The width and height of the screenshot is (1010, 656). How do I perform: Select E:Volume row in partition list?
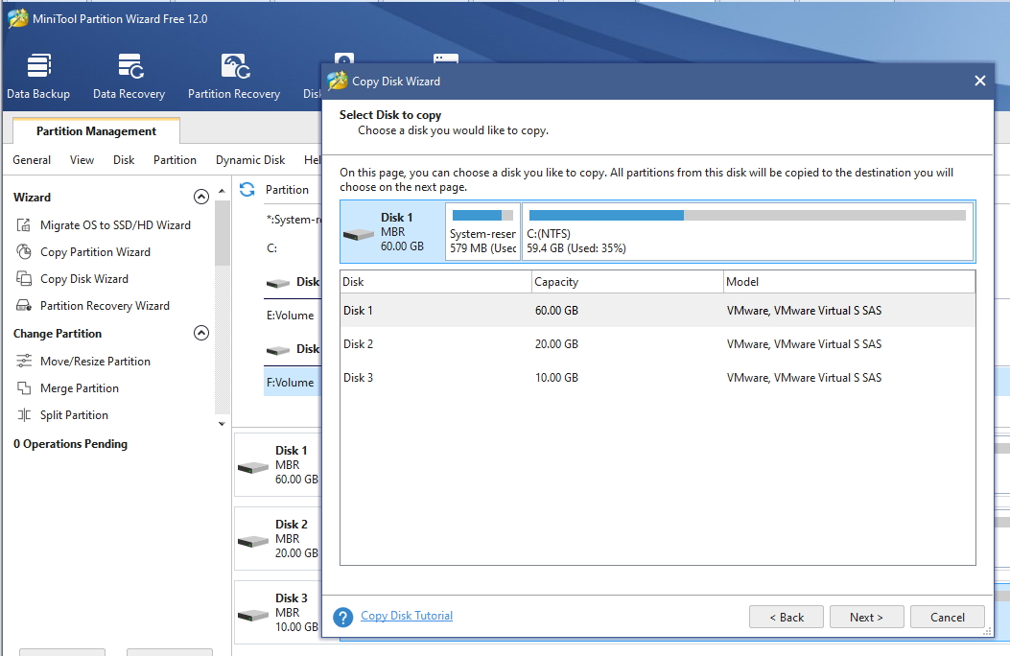pyautogui.click(x=293, y=316)
